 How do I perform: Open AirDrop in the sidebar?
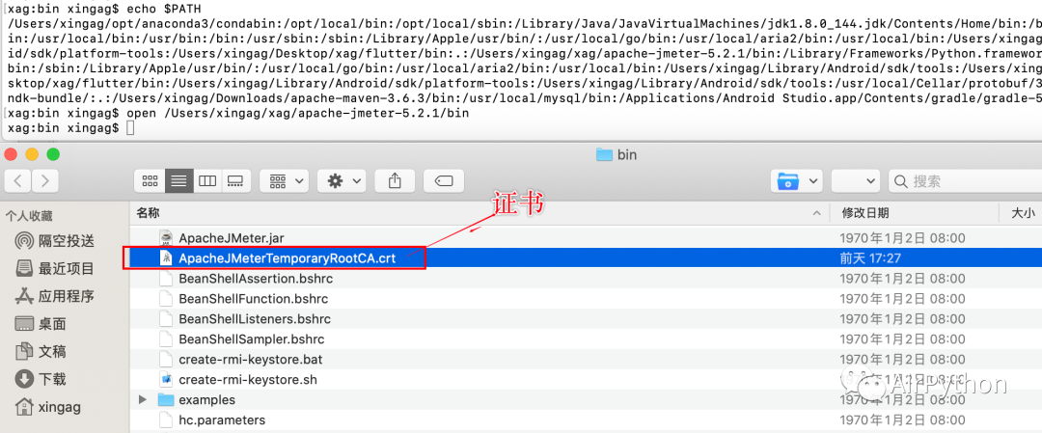(x=56, y=240)
